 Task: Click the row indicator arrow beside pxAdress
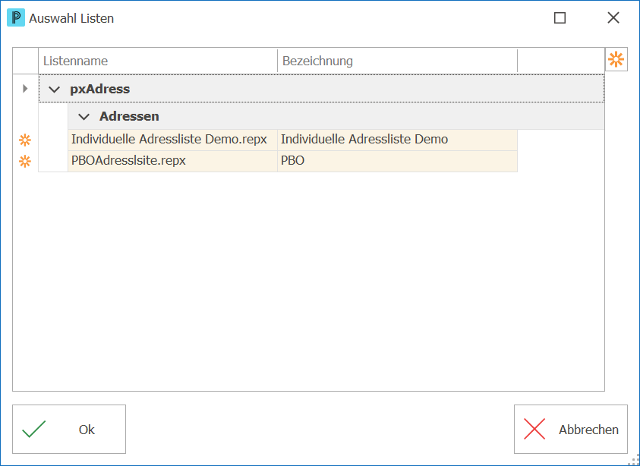(x=25, y=88)
